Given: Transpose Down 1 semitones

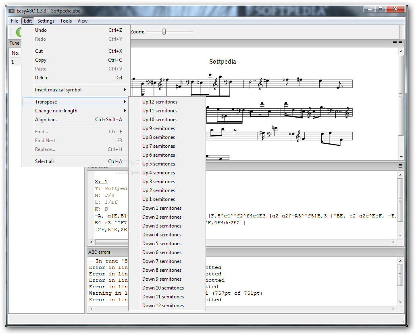Looking at the screenshot, I should click(x=167, y=208).
